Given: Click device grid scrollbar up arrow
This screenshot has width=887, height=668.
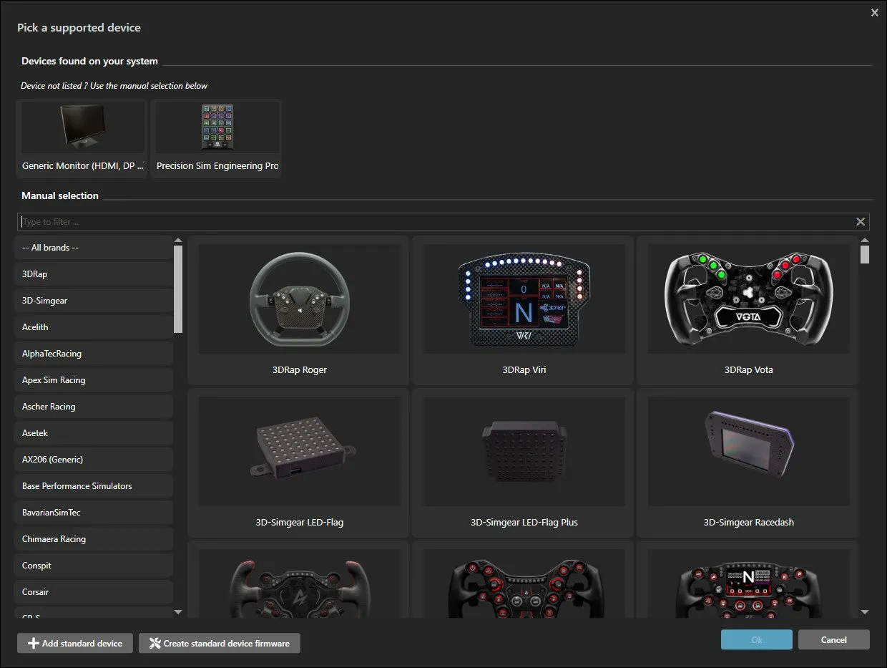Looking at the screenshot, I should [865, 241].
